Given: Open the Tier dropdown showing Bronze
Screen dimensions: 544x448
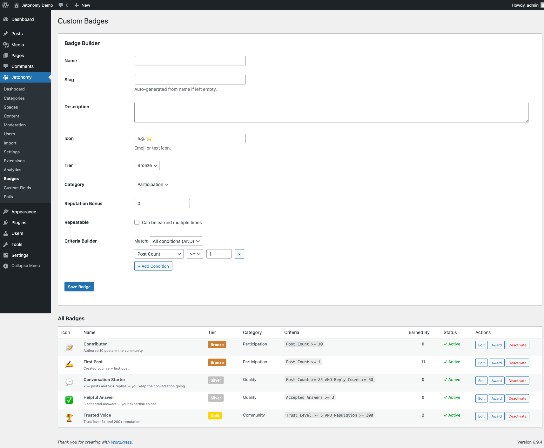Looking at the screenshot, I should coord(147,165).
